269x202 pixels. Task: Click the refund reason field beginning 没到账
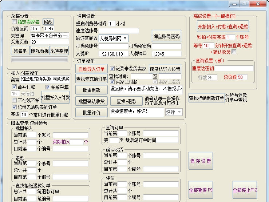point(146,90)
